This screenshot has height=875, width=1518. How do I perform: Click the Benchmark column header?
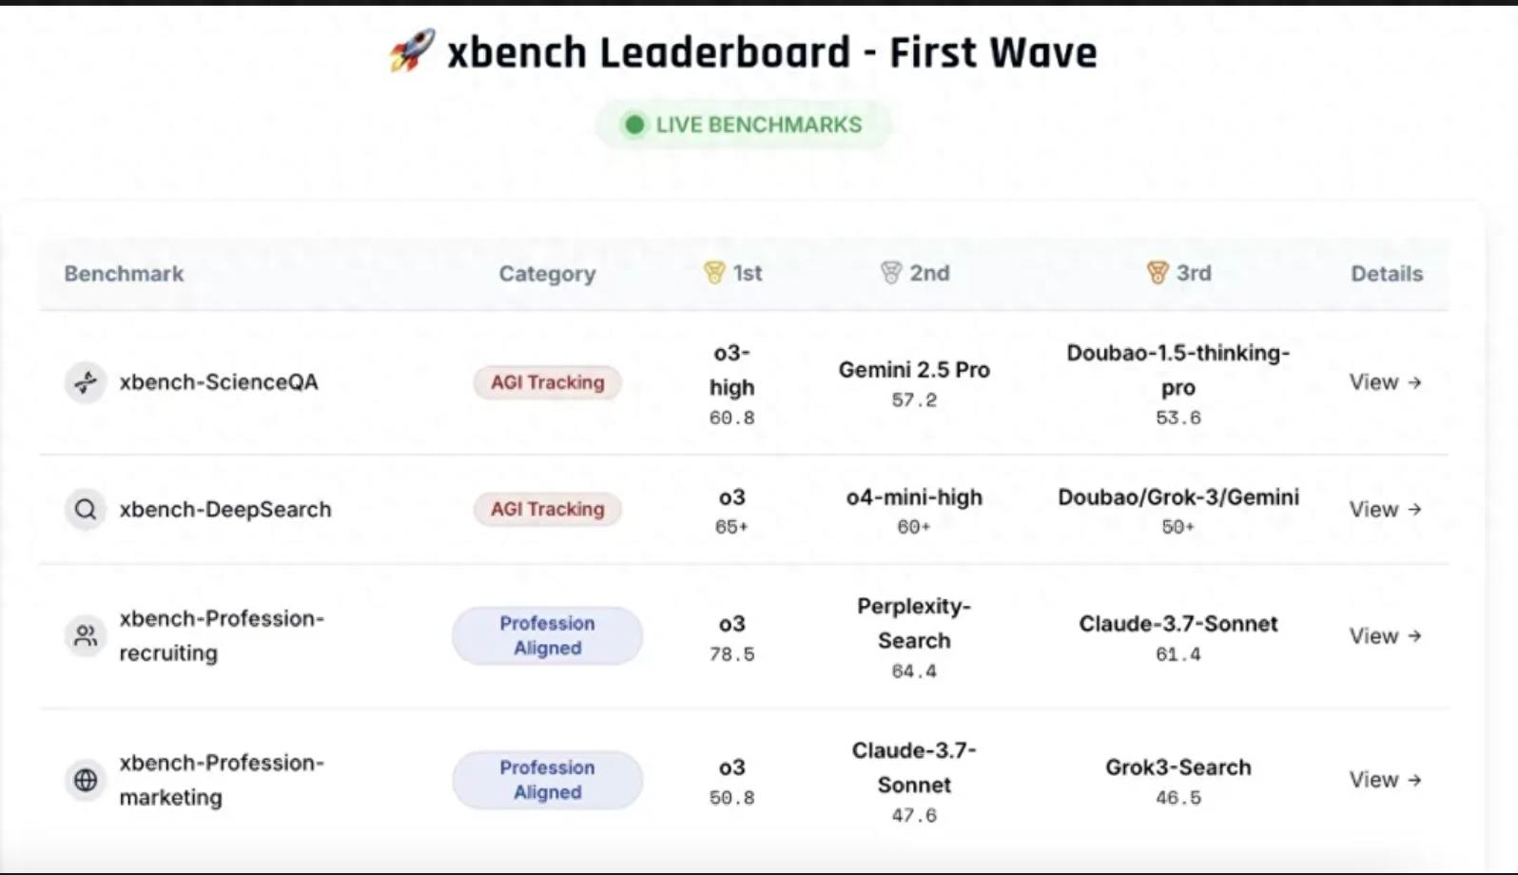124,274
